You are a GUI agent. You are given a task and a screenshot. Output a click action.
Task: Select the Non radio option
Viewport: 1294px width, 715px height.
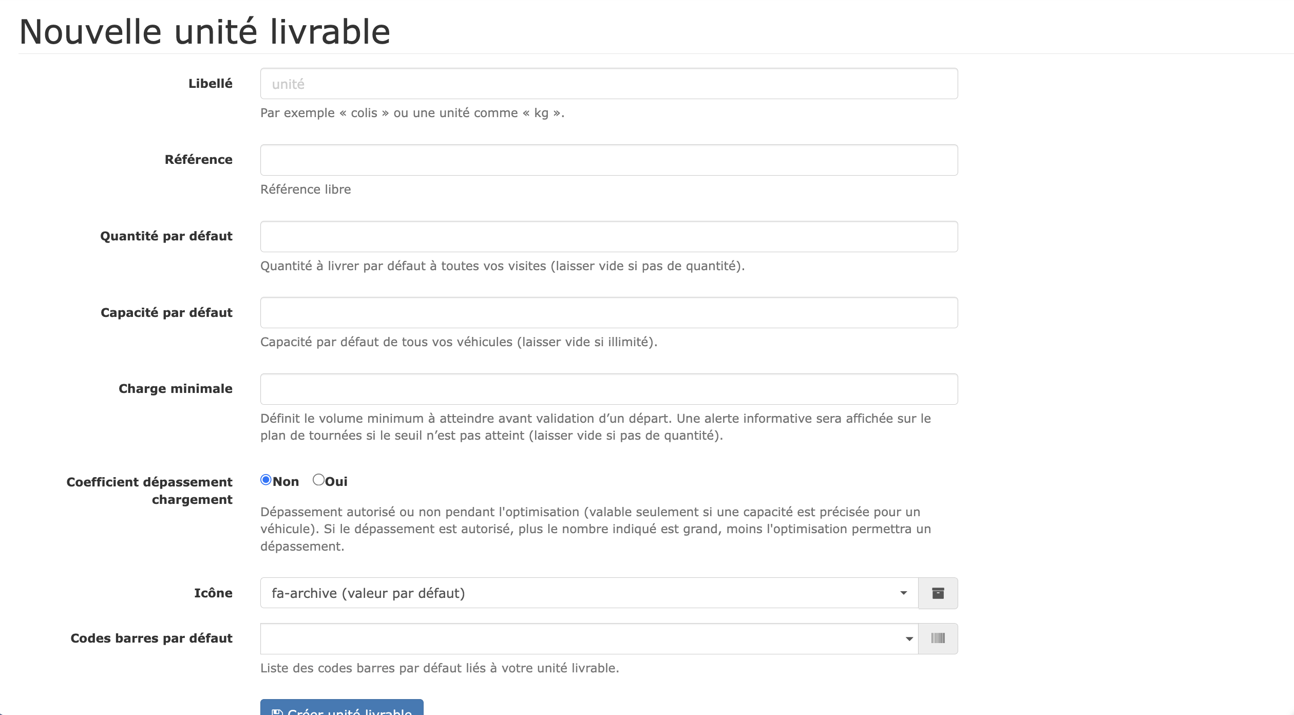coord(266,480)
